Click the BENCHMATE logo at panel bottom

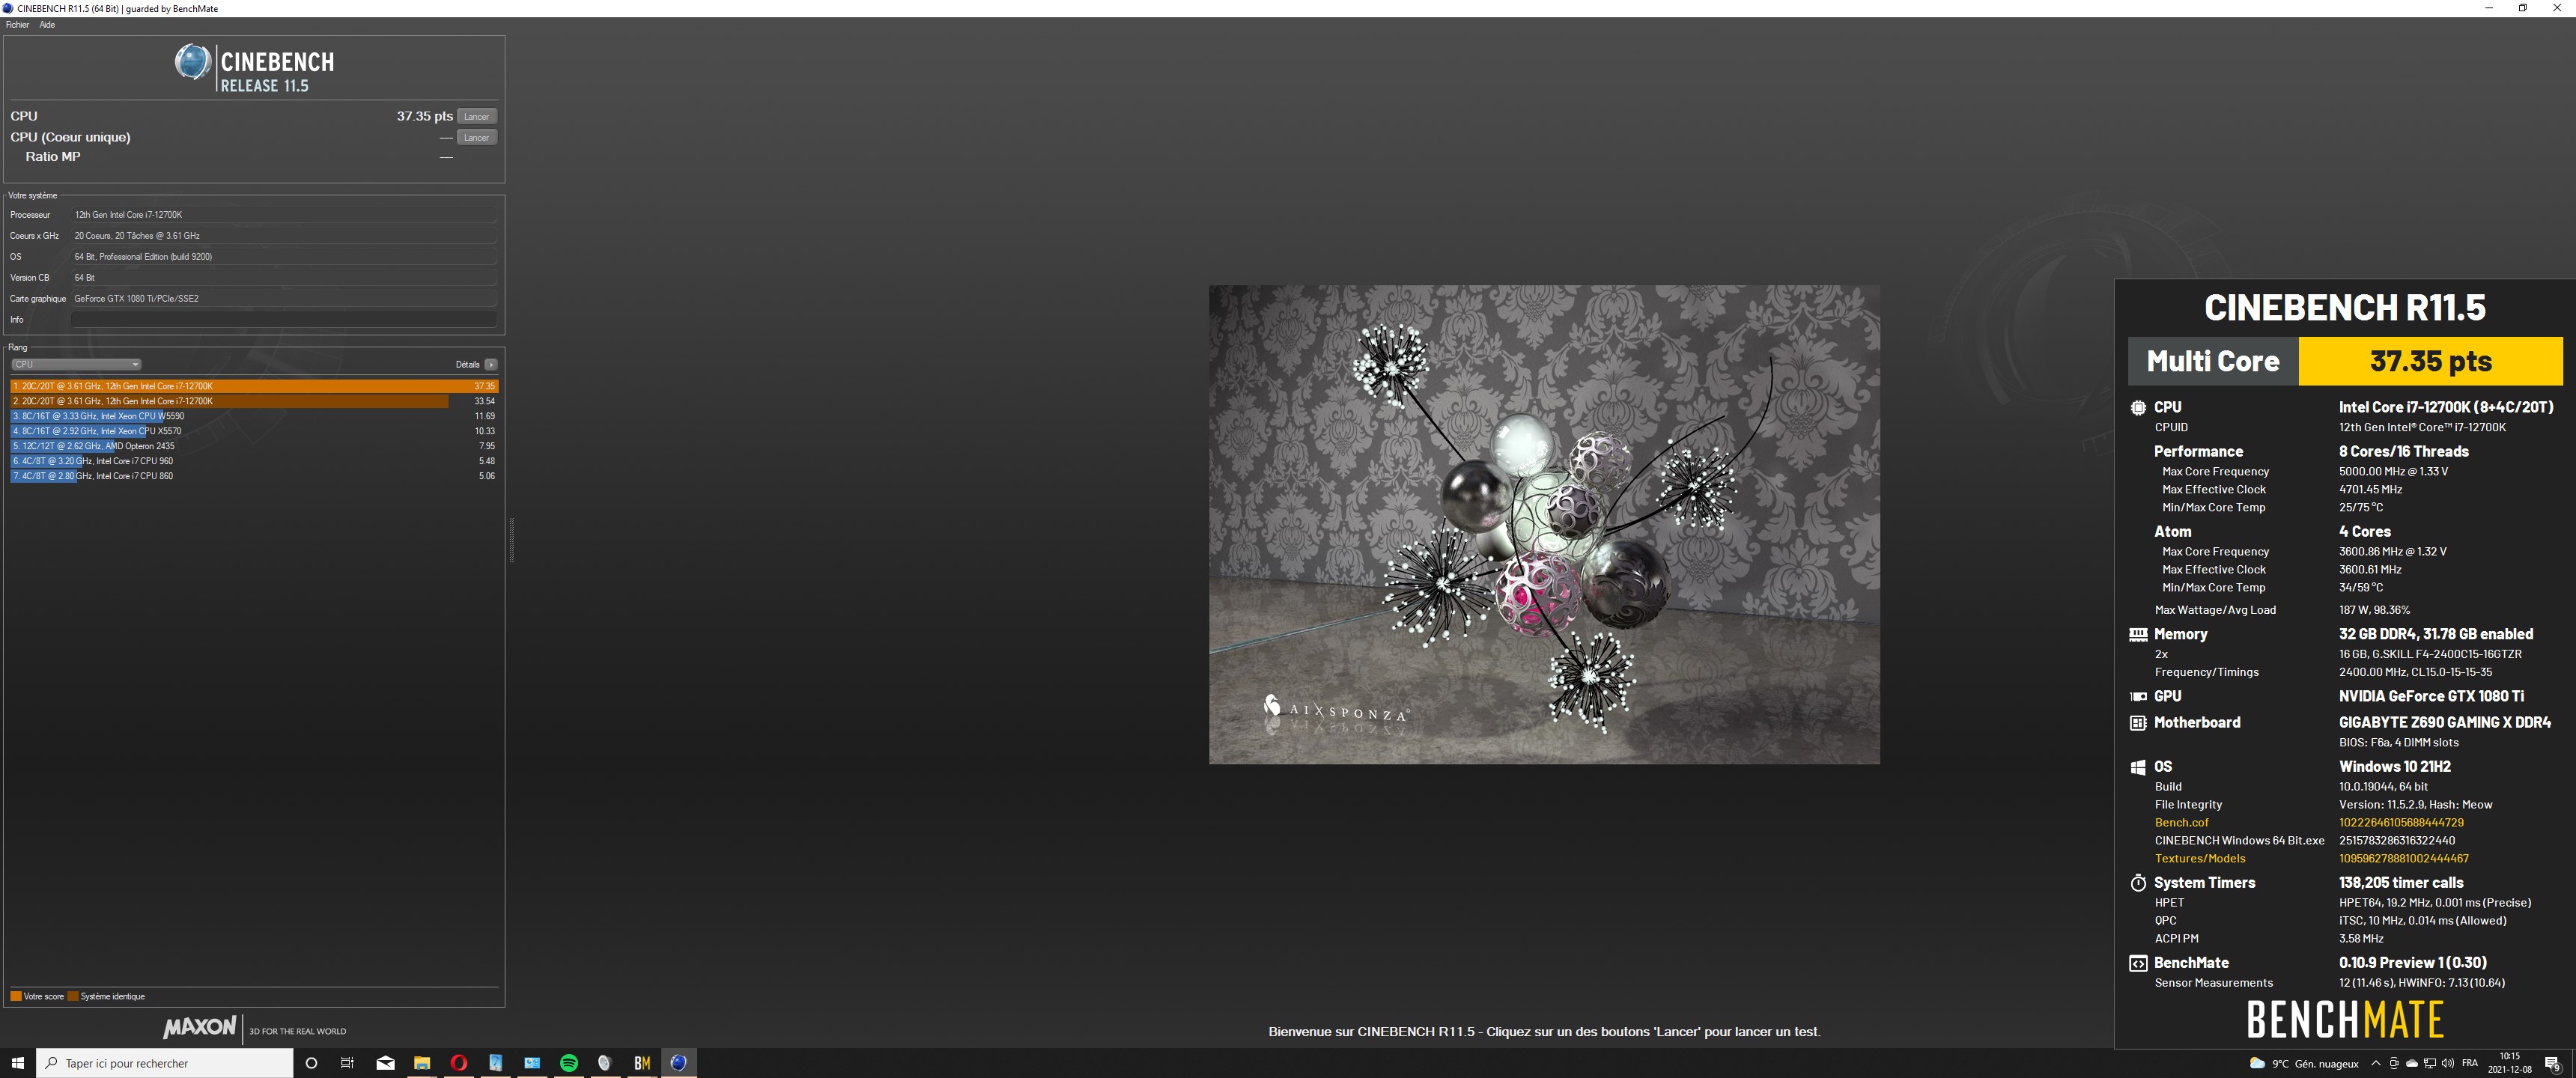(2345, 1020)
